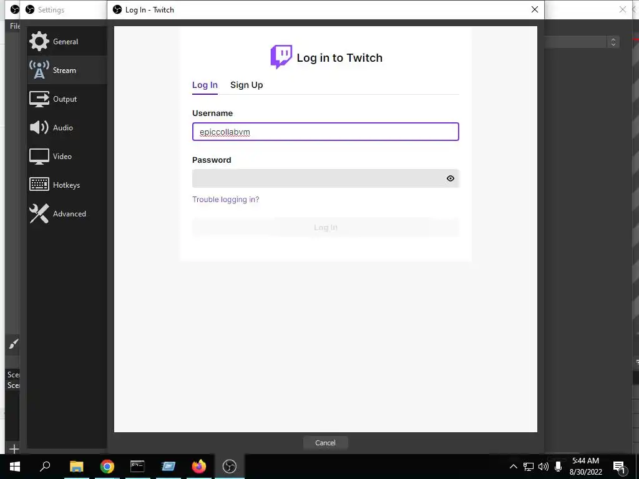This screenshot has width=639, height=479.
Task: Open File Explorer from taskbar
Action: pos(76,467)
